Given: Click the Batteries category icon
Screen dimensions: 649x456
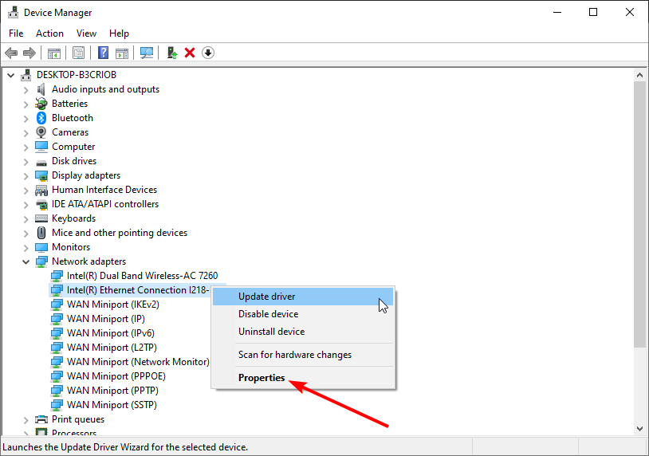Looking at the screenshot, I should click(x=41, y=104).
